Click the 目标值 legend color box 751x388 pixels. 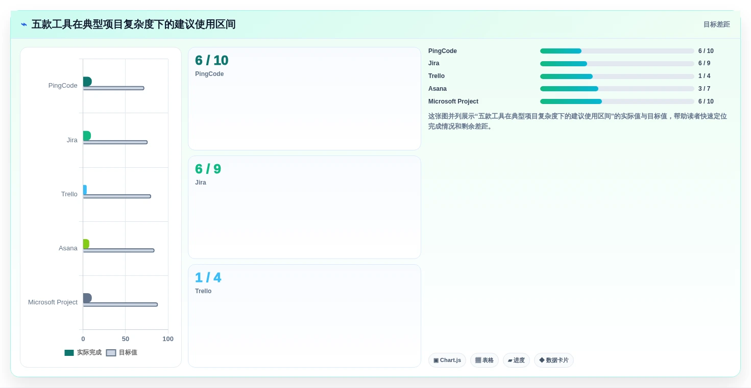[111, 353]
